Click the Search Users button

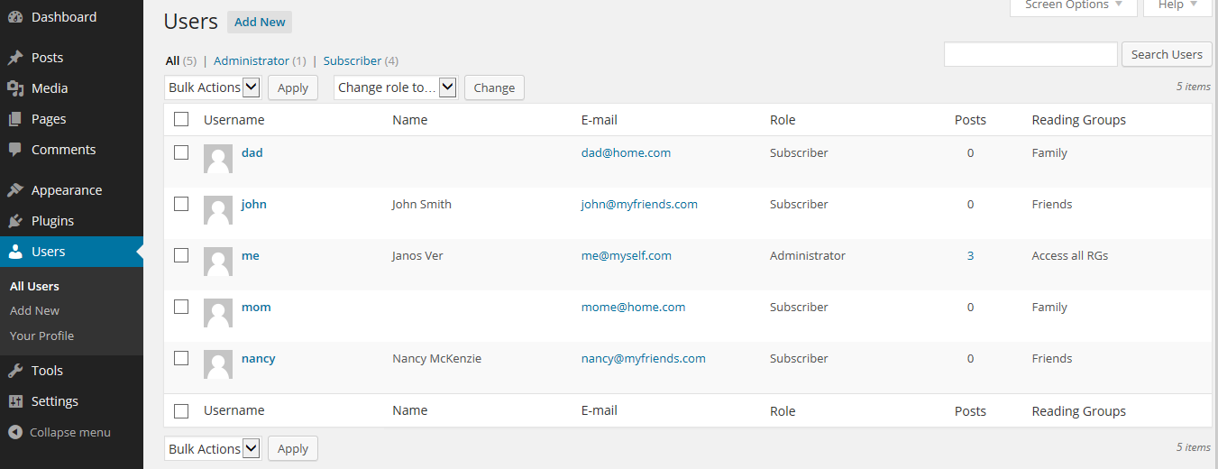pos(1167,54)
